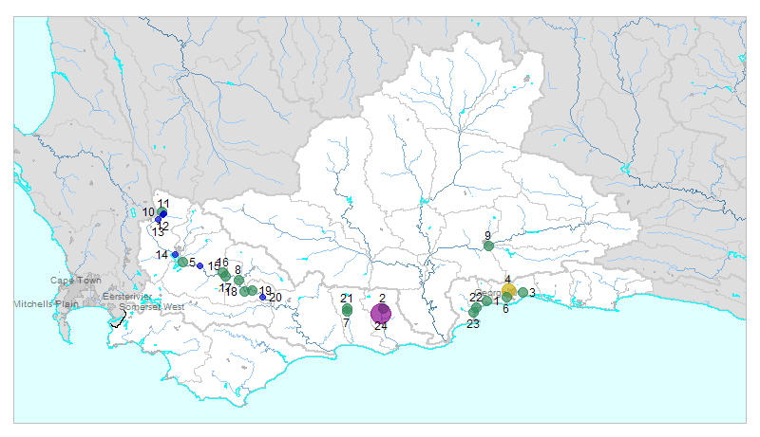
Task: Click the number label 23
Action: click(x=473, y=324)
